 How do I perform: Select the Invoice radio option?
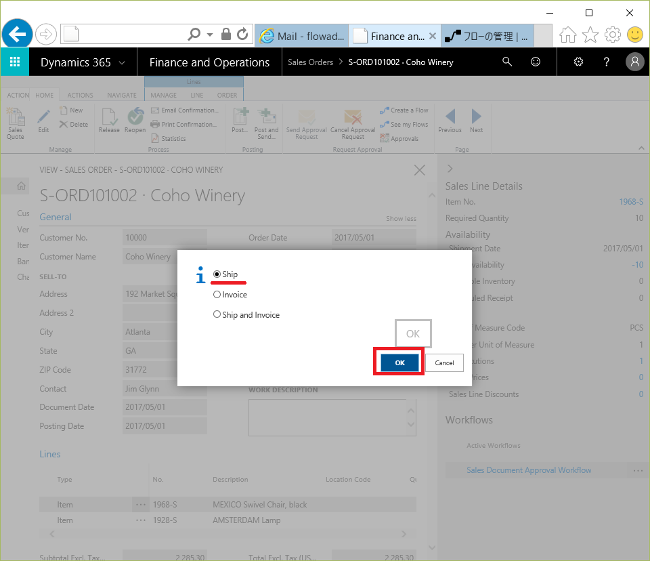click(217, 295)
